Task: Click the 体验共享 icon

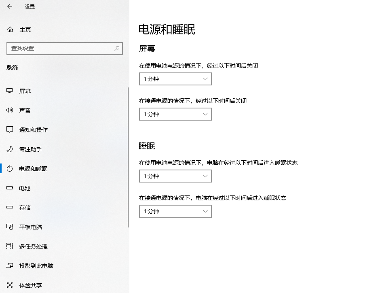Action: (x=9, y=285)
